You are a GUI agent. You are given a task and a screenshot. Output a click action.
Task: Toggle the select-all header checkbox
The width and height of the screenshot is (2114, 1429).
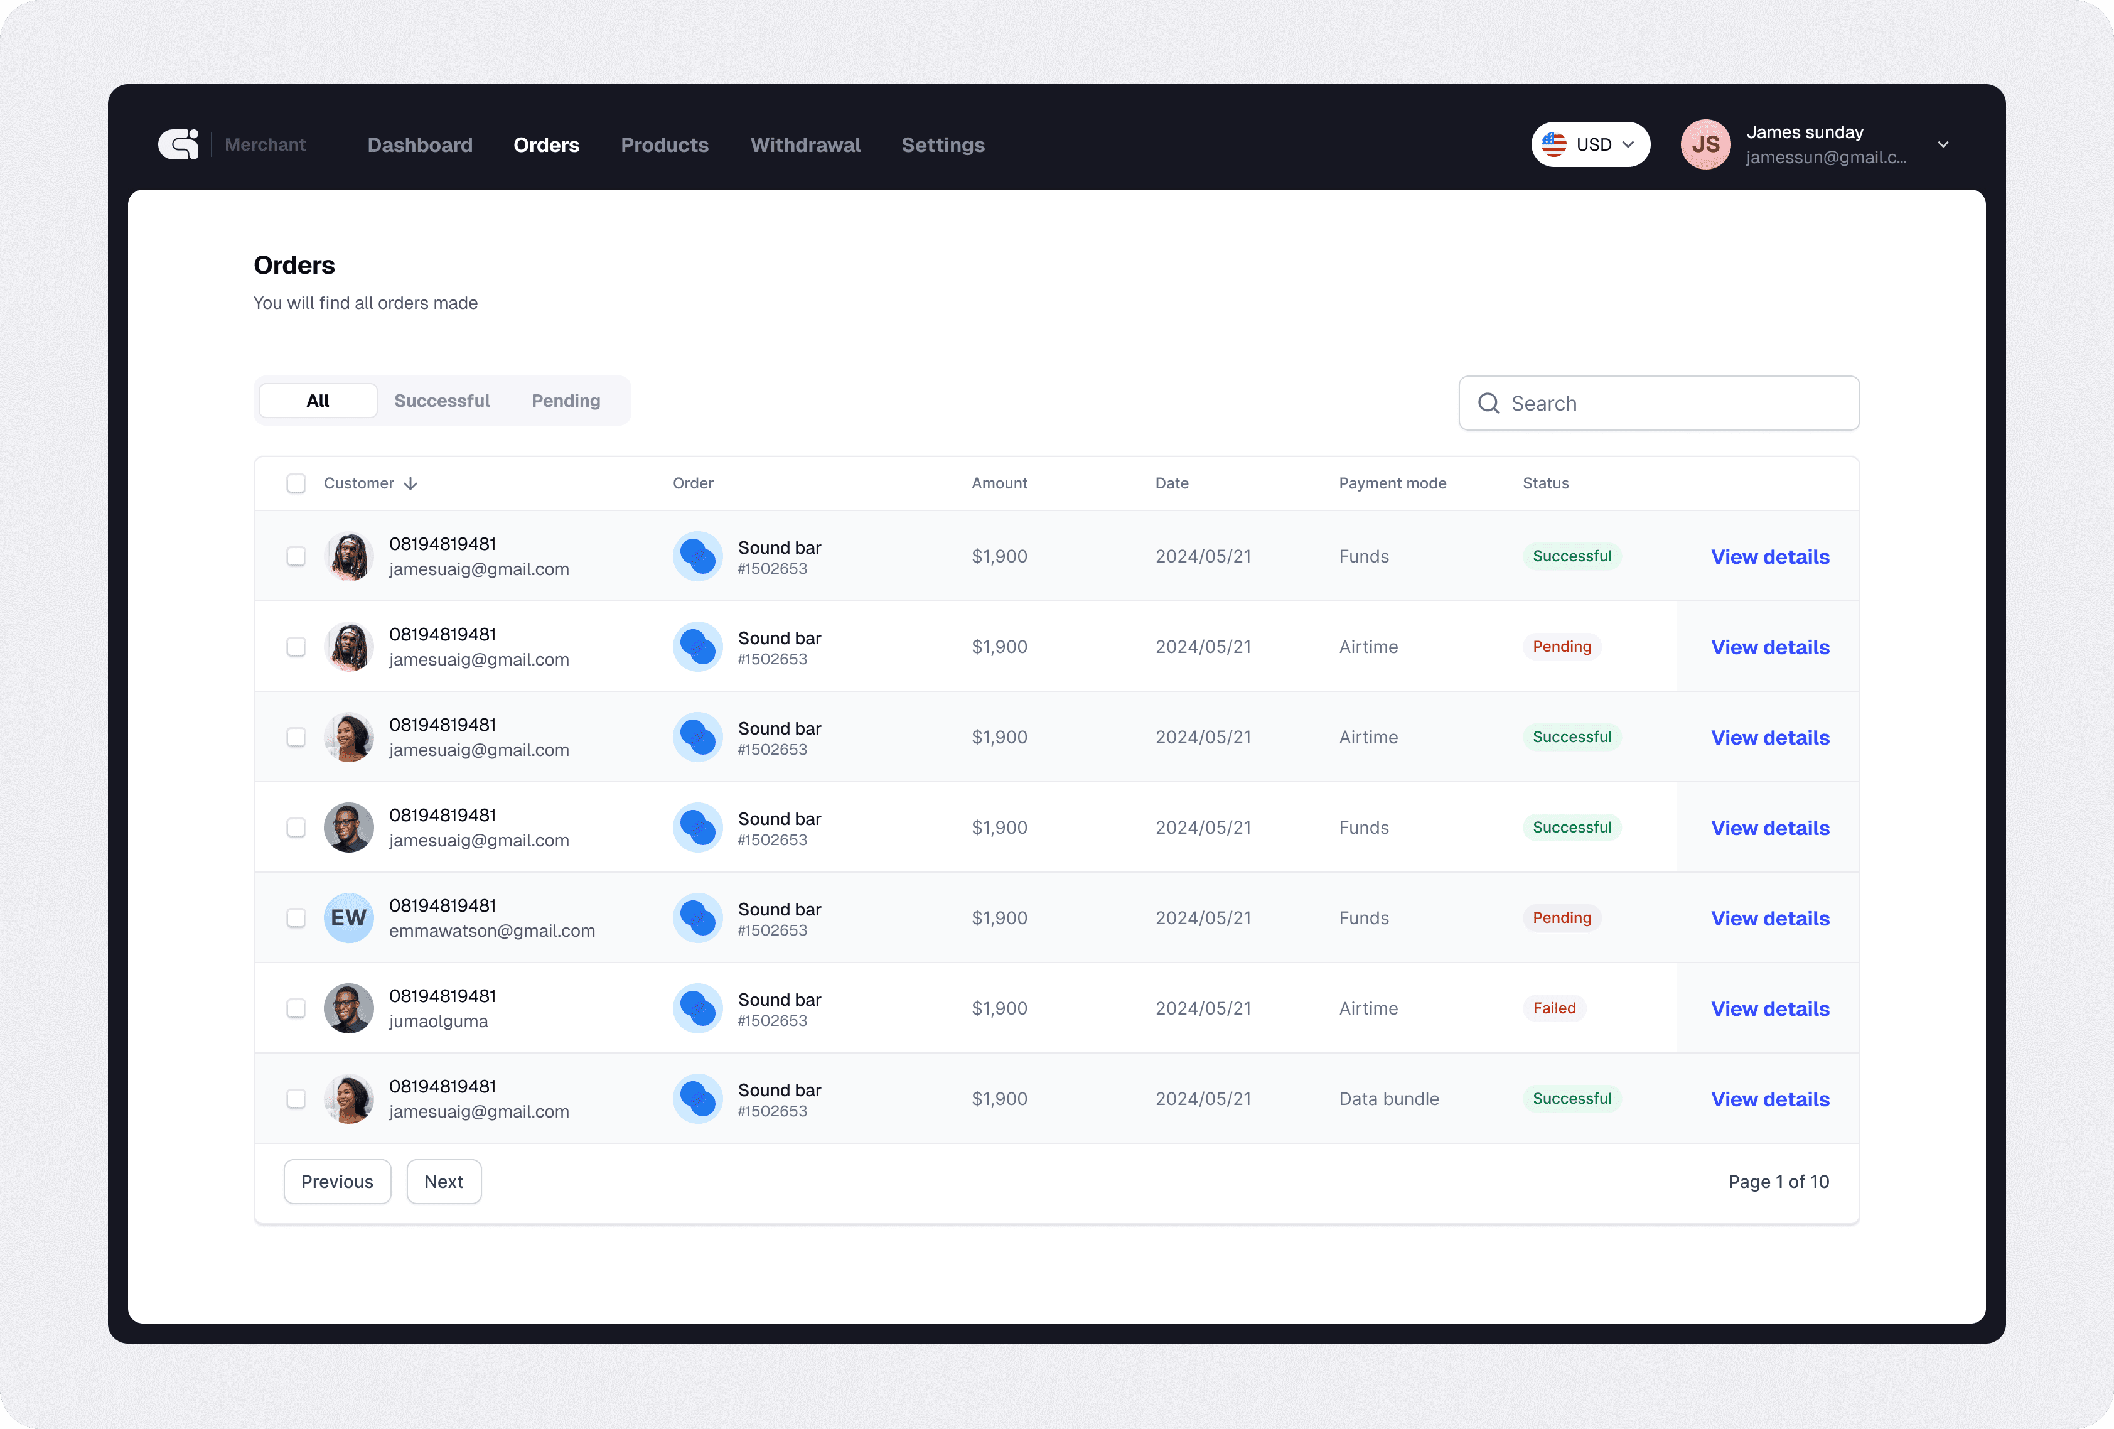[x=296, y=483]
